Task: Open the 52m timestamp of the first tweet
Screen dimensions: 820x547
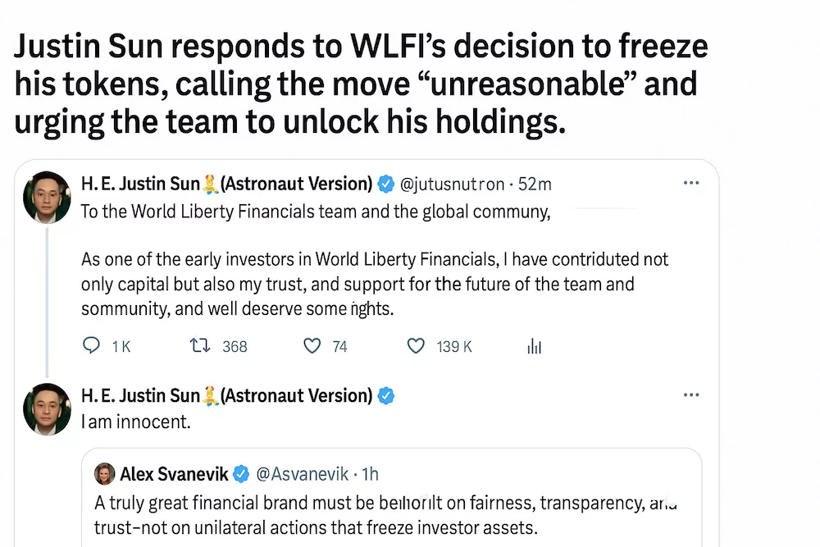Action: 535,185
